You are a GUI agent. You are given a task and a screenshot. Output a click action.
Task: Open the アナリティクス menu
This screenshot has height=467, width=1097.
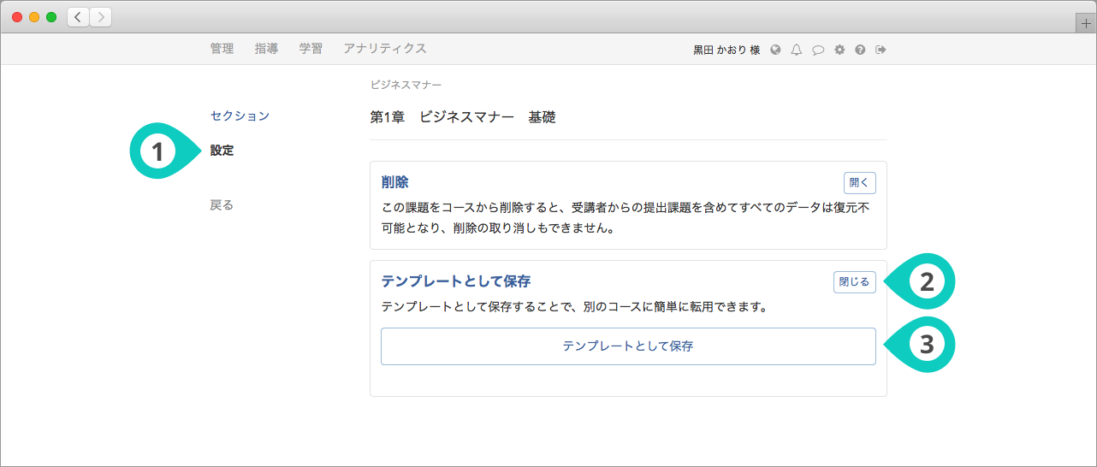[x=384, y=49]
